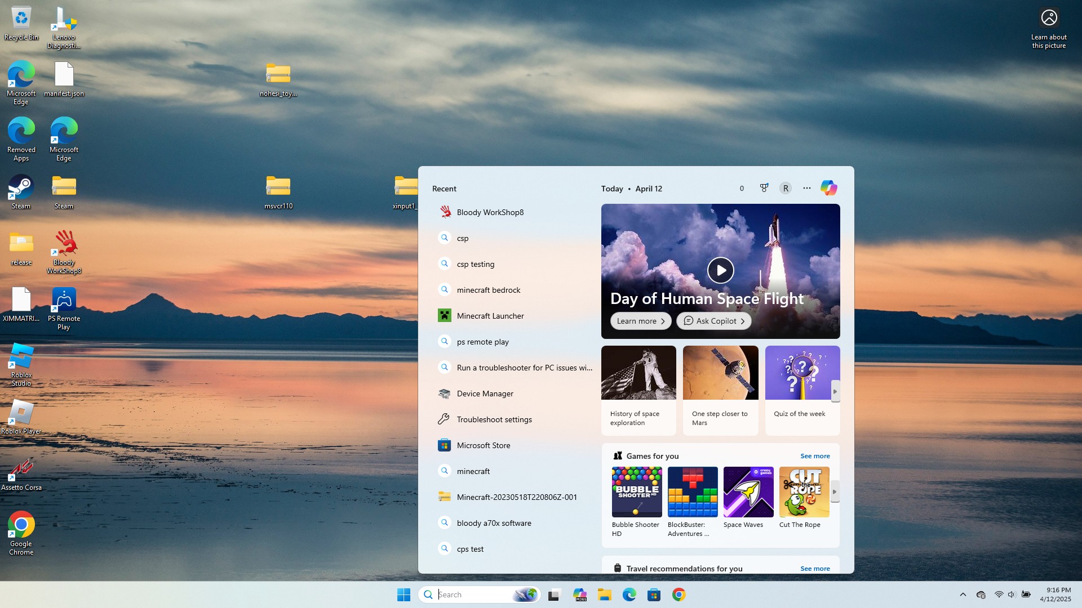Click the Ask Copilot button
This screenshot has width=1082, height=608.
point(713,321)
